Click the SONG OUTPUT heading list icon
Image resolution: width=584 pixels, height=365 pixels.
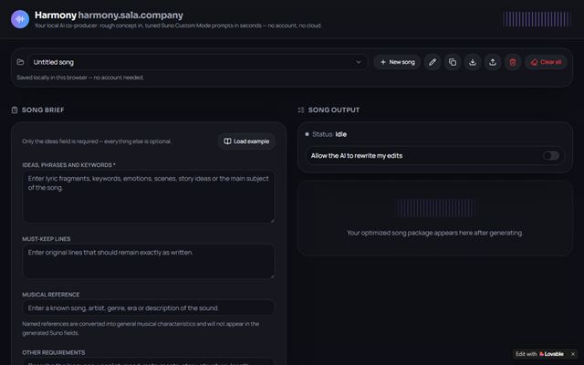pyautogui.click(x=301, y=109)
